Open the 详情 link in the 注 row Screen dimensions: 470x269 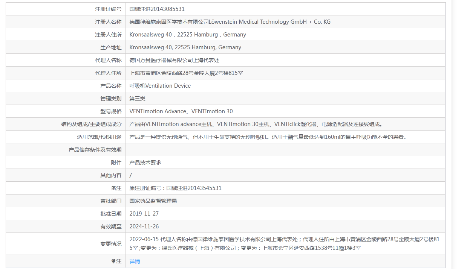point(135,261)
